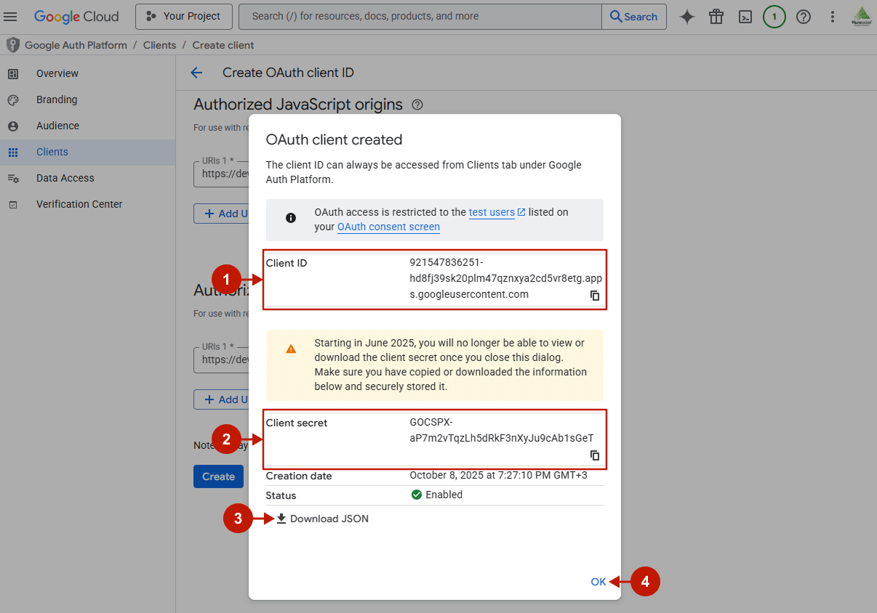Open the help menu
Viewport: 877px width, 613px height.
(803, 16)
